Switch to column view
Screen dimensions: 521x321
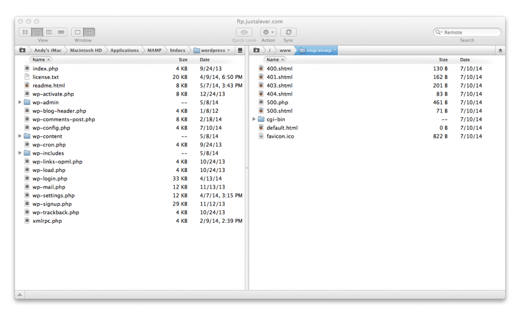coord(49,32)
